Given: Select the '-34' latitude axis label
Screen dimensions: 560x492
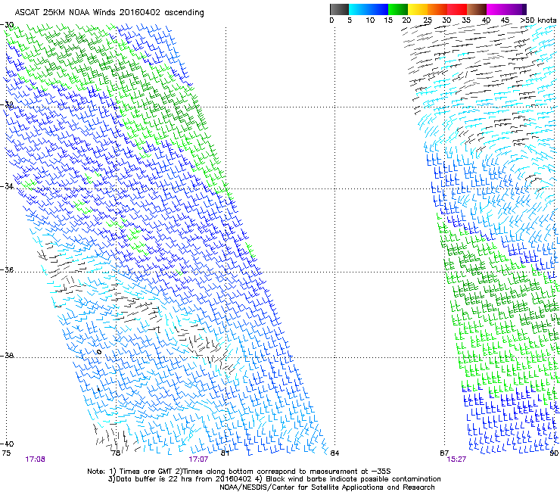Looking at the screenshot, I should tap(7, 186).
